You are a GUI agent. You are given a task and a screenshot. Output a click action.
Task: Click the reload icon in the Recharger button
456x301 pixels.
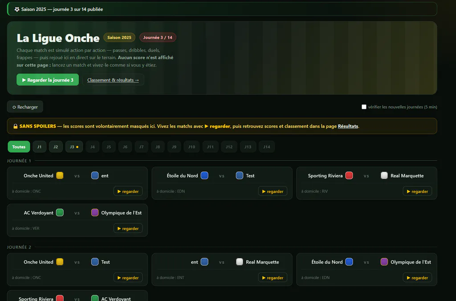[x=14, y=107]
